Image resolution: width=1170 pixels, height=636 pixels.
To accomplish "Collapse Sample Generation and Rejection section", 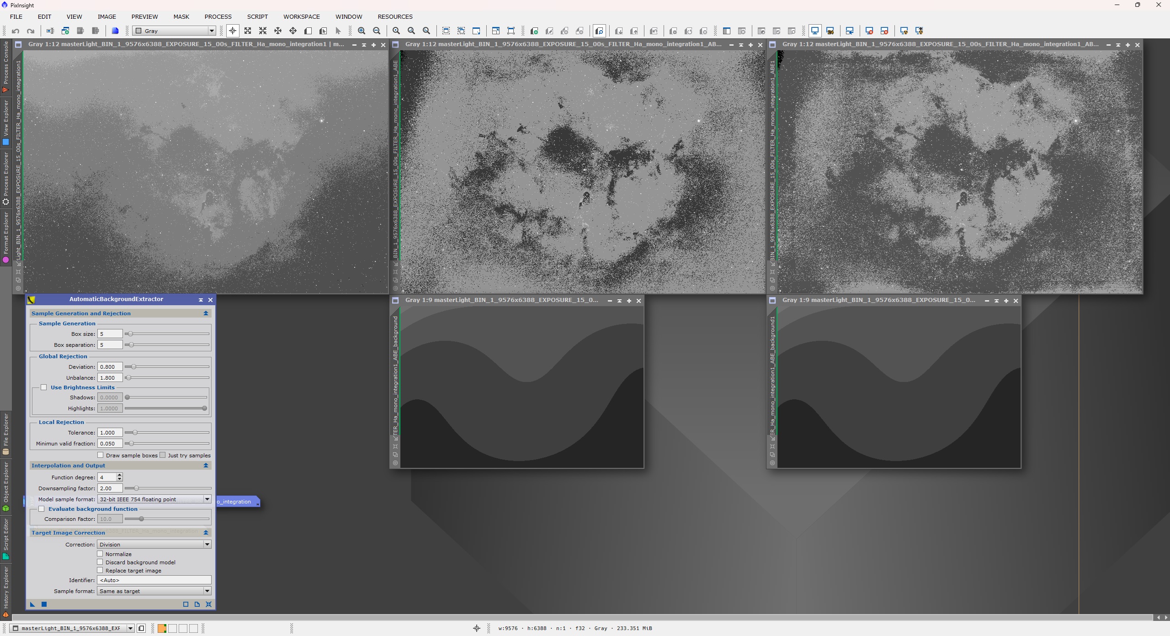I will [206, 313].
